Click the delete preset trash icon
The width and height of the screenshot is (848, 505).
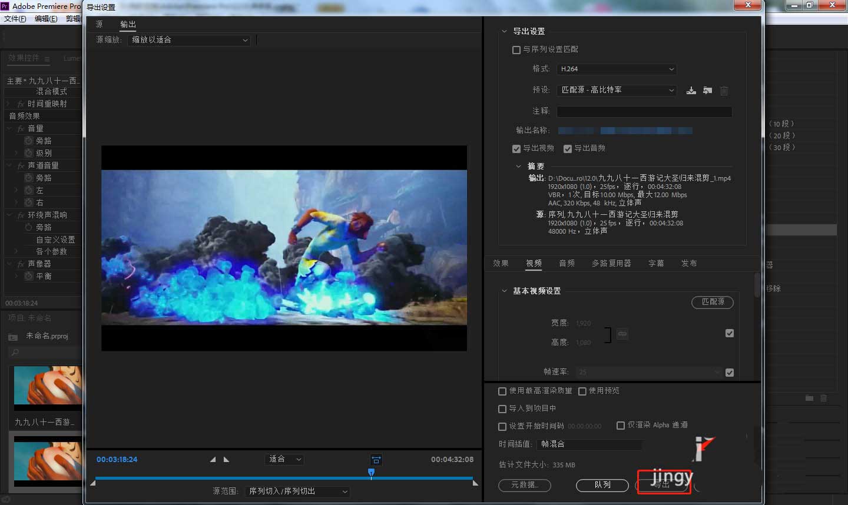tap(724, 91)
